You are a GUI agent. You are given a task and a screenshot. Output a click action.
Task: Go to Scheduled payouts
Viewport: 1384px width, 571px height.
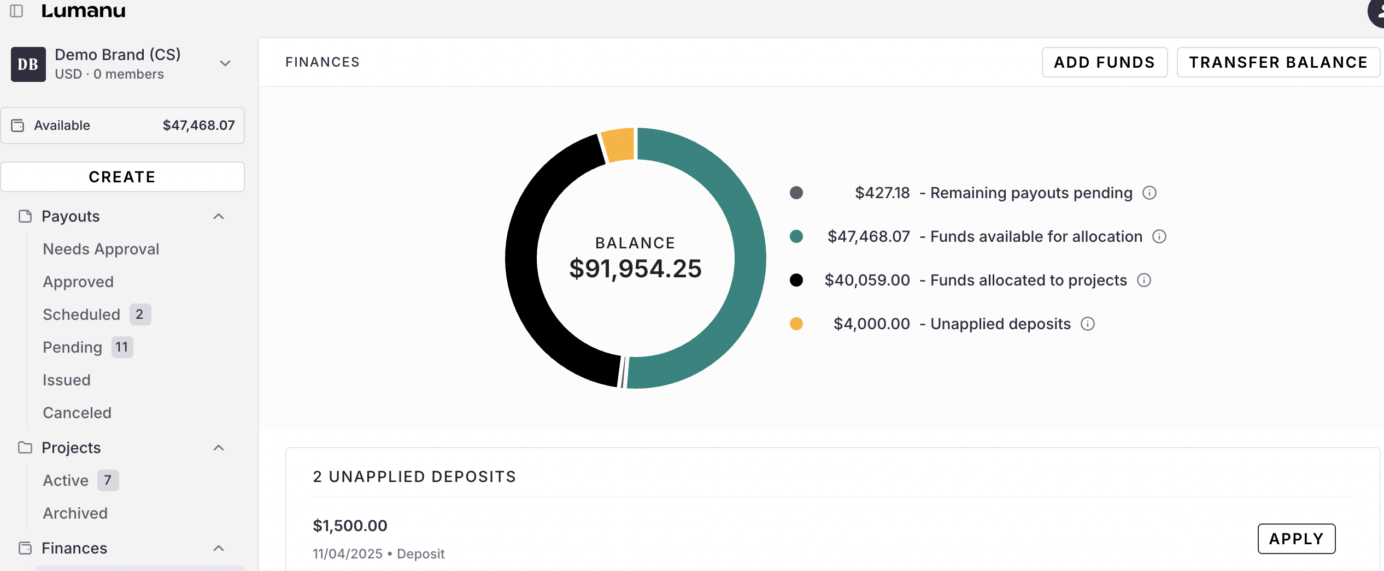[x=81, y=314]
